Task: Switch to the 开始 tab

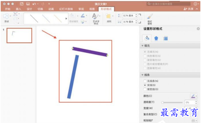Action: click(8, 9)
